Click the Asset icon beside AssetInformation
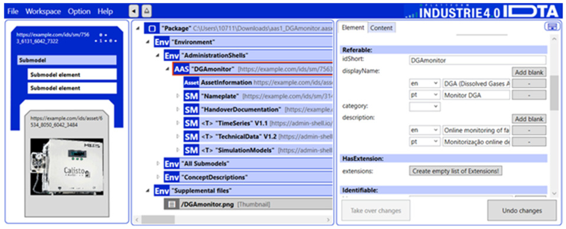Screen dimensions: 566x229 tap(191, 83)
